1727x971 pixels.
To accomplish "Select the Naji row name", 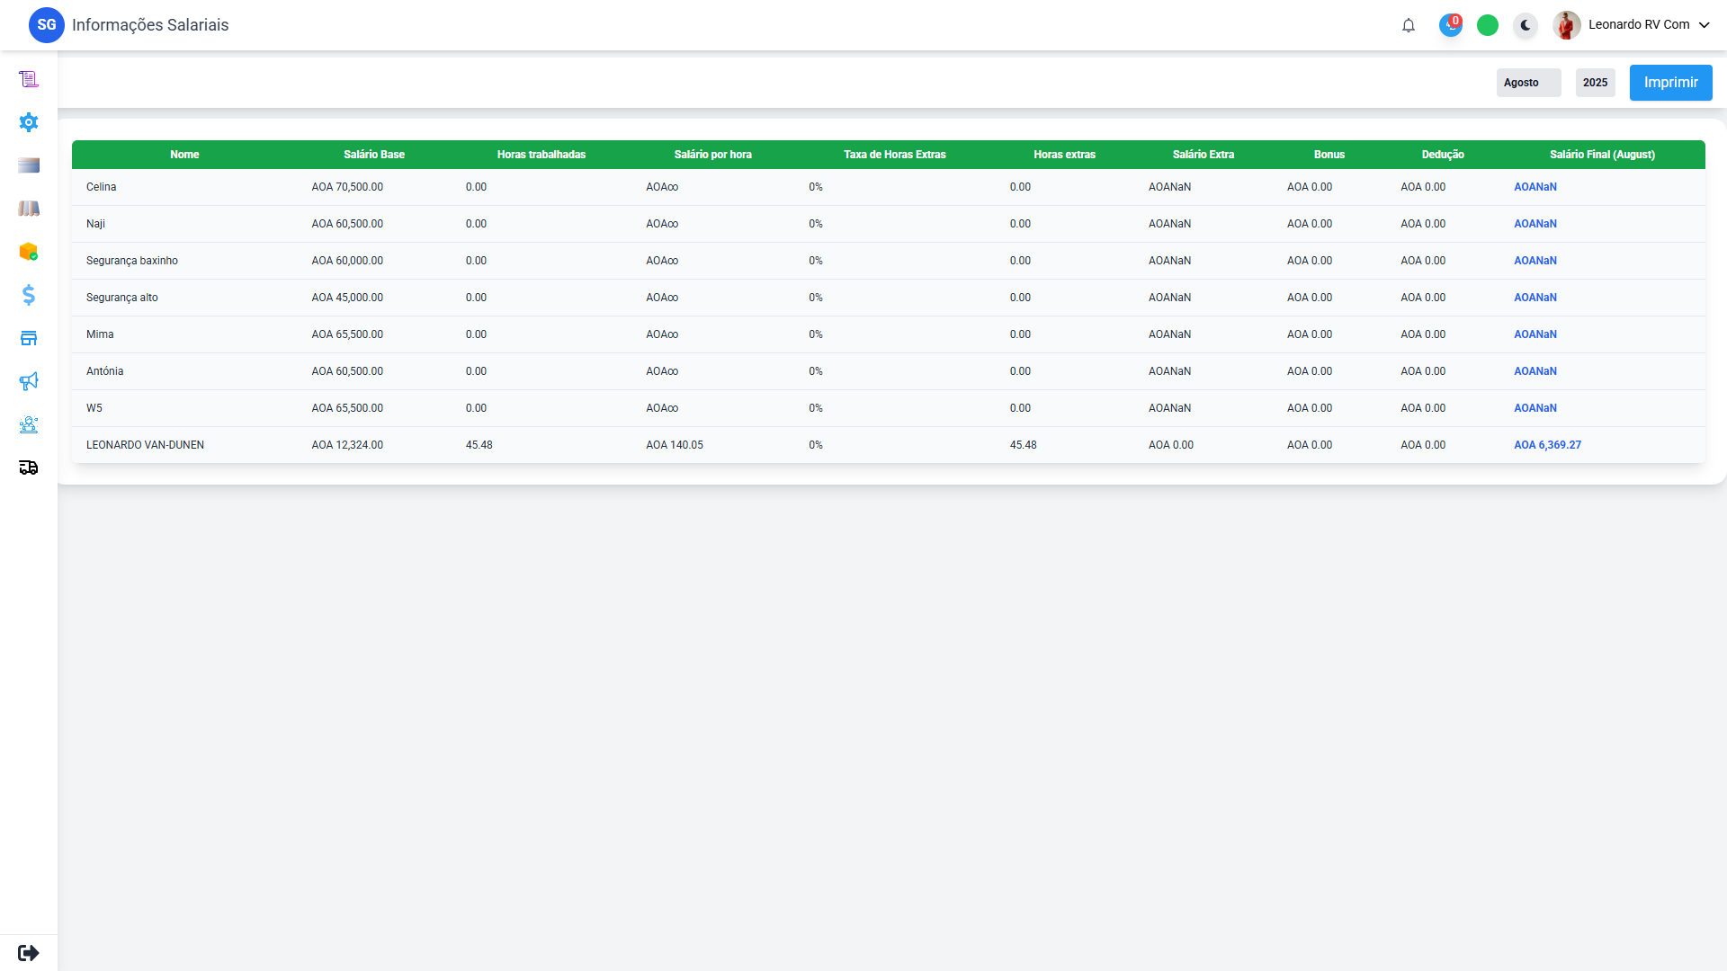I will pyautogui.click(x=95, y=224).
